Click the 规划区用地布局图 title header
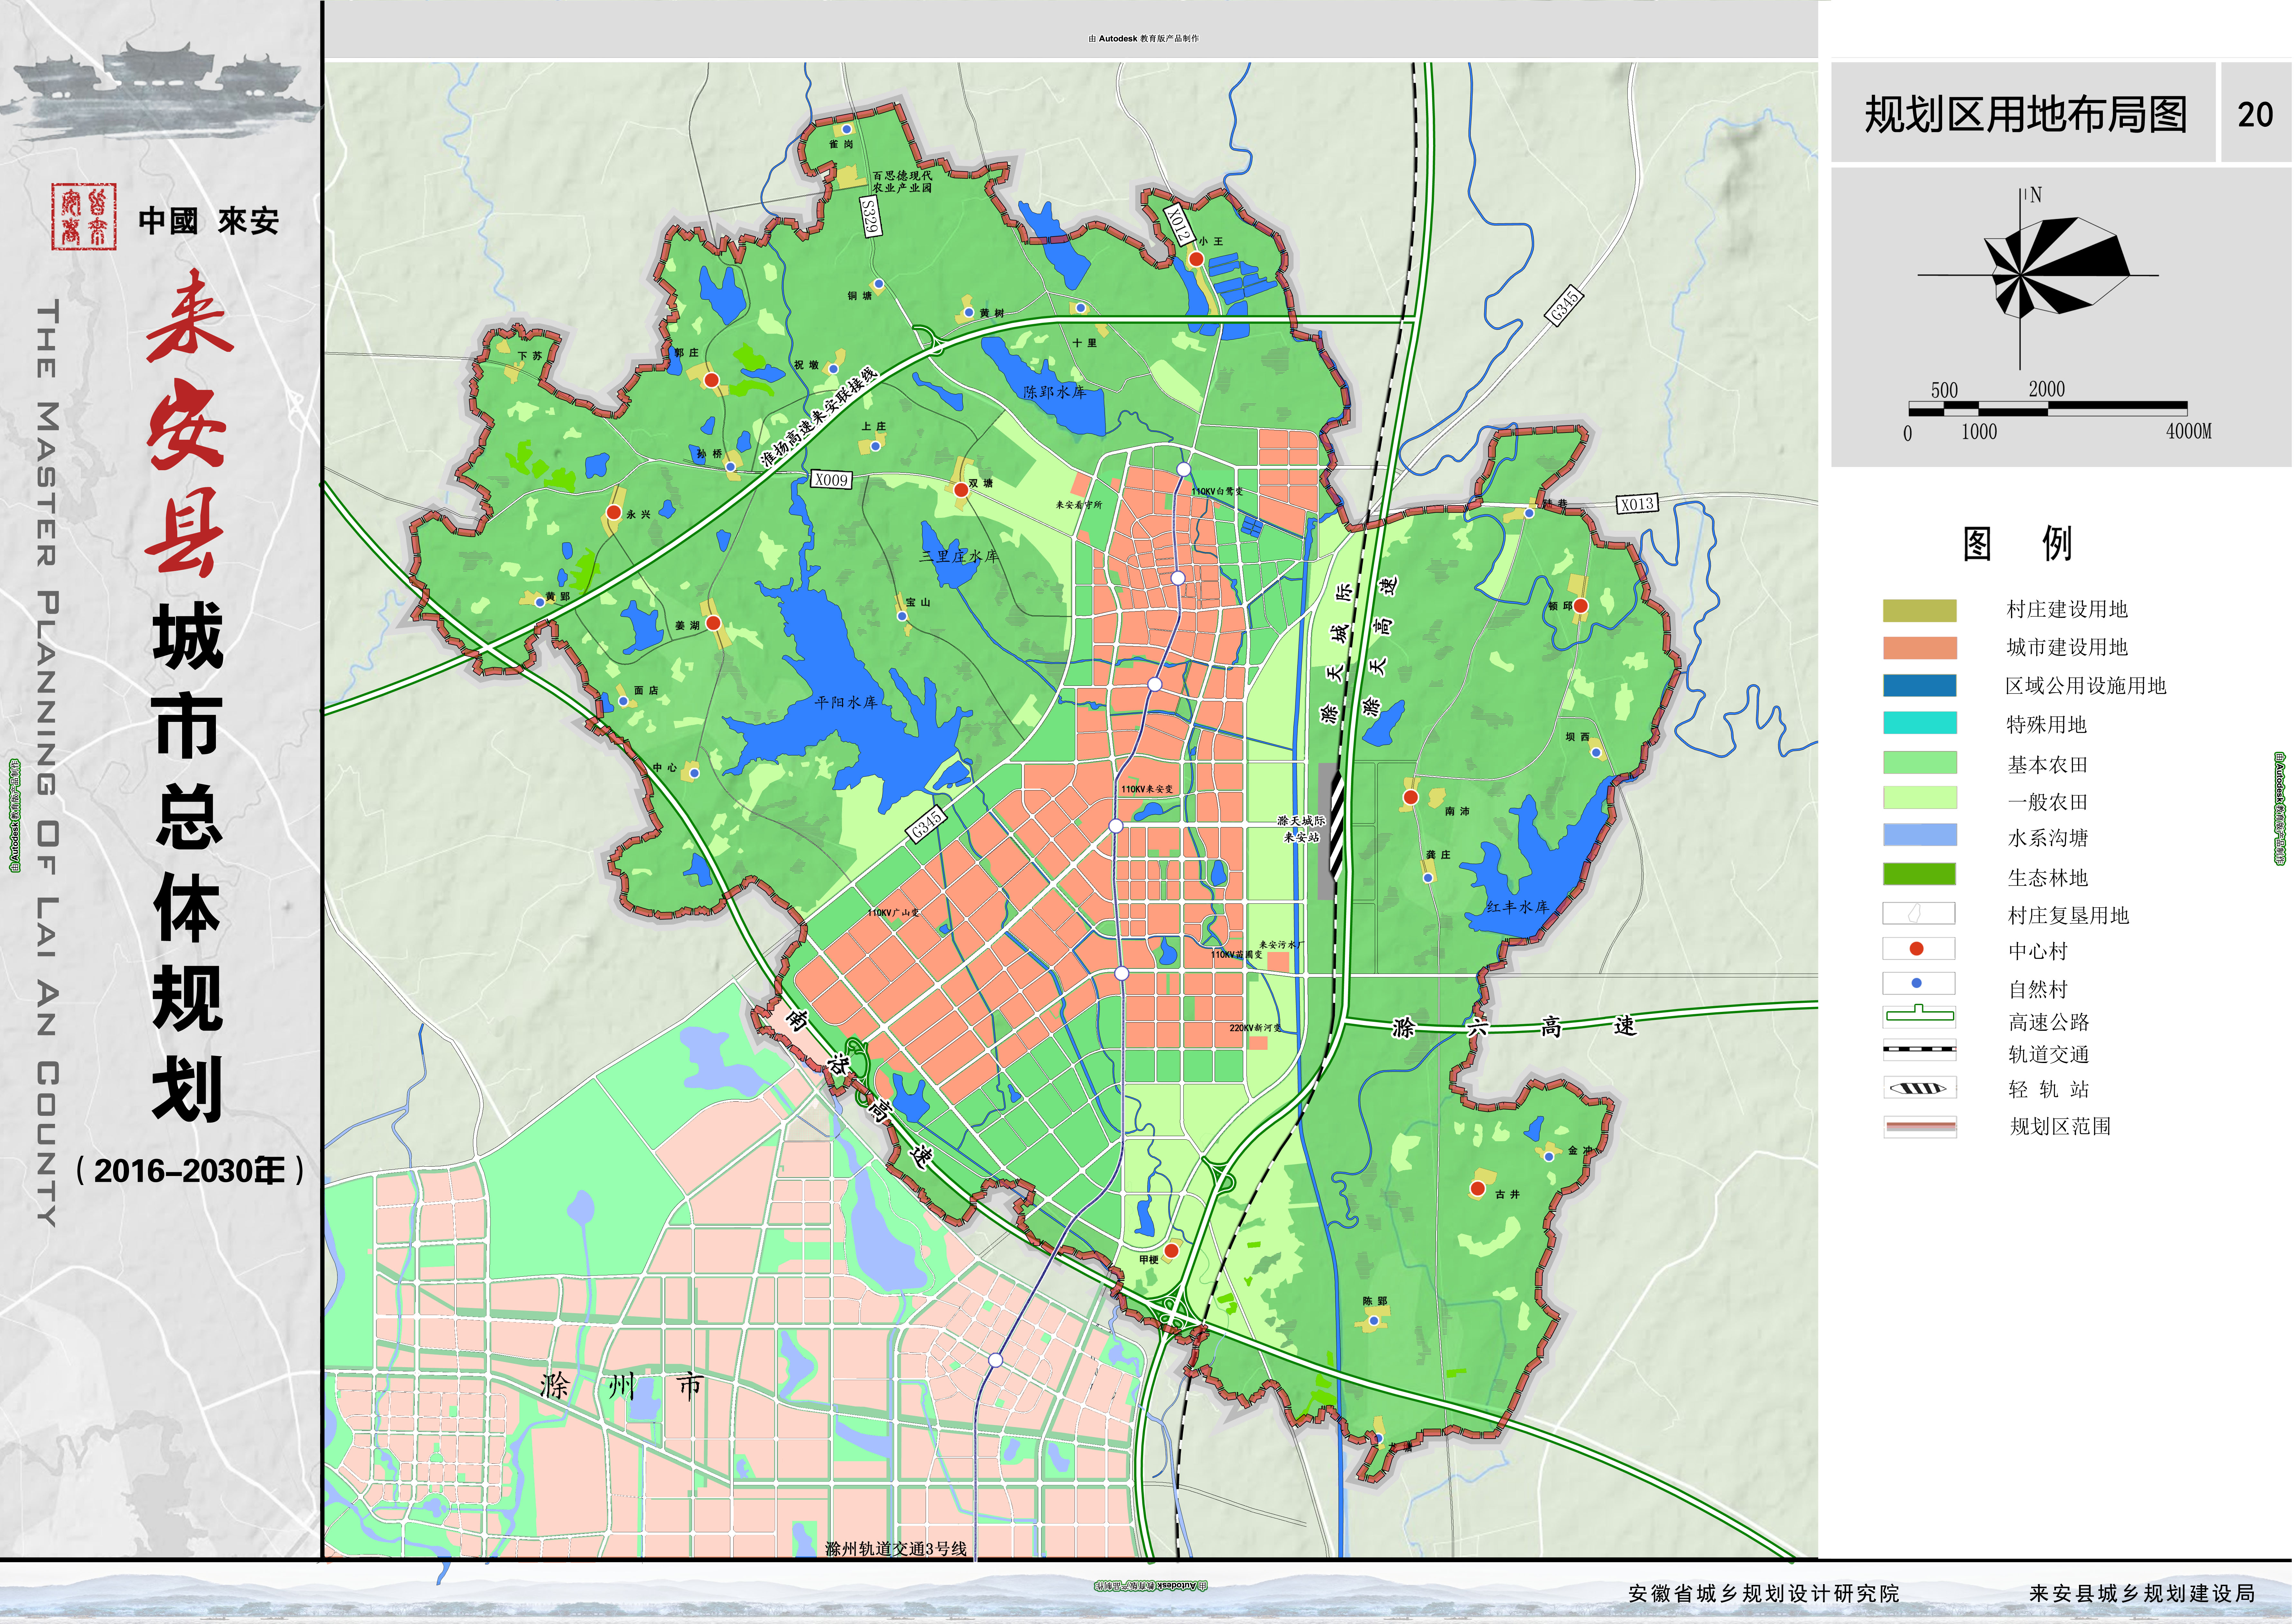Screen dimensions: 2295x1624 click(x=2025, y=114)
